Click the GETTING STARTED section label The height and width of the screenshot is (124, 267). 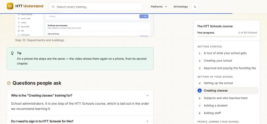pyautogui.click(x=210, y=46)
